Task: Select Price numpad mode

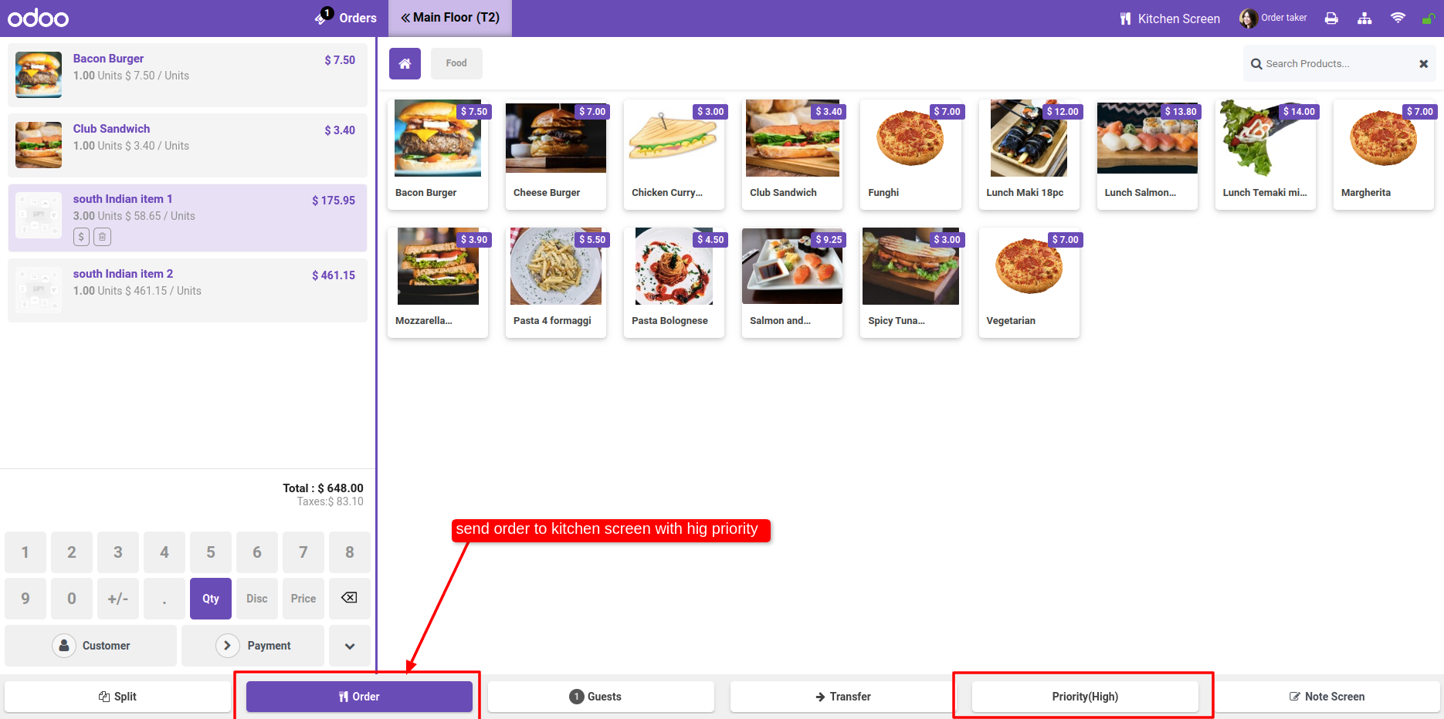Action: click(303, 599)
